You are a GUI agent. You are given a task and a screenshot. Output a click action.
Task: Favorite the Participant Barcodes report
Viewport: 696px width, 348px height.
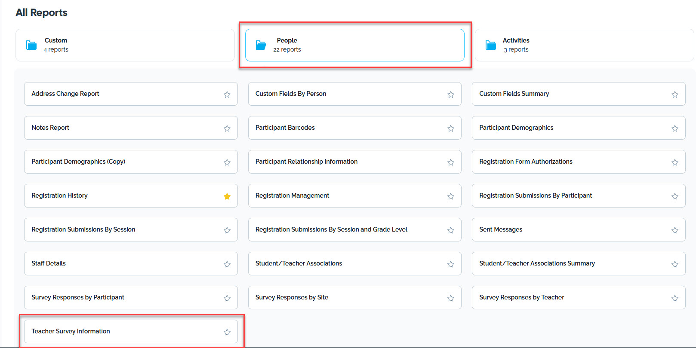451,128
